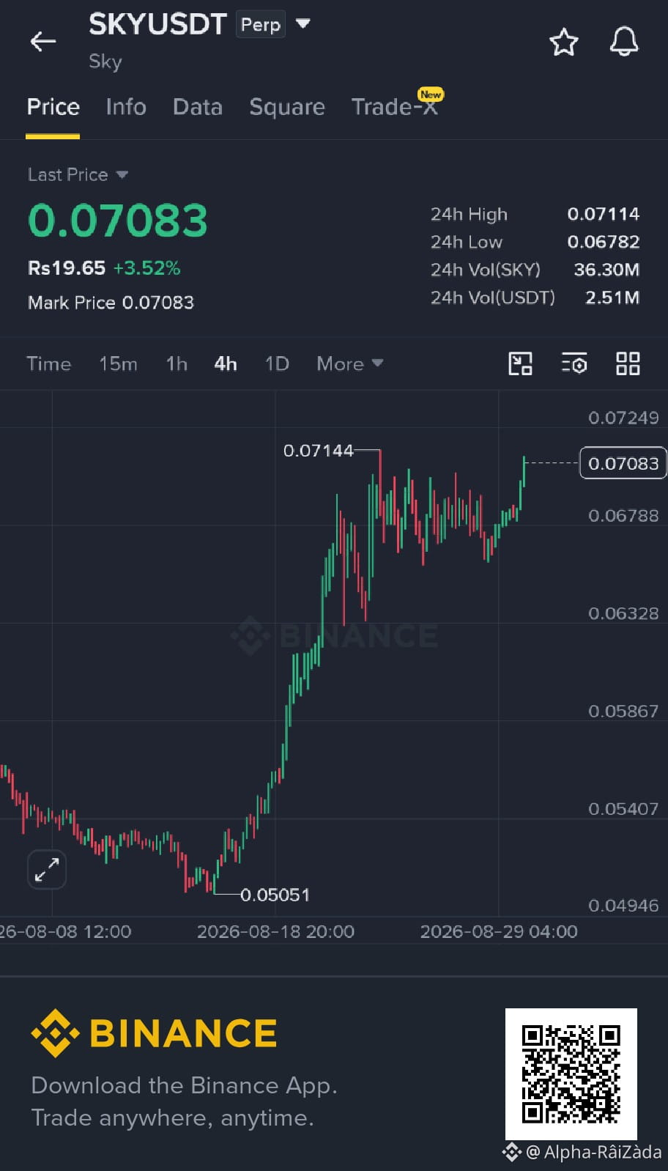Select the 1h interval
This screenshot has width=668, height=1171.
coord(177,363)
